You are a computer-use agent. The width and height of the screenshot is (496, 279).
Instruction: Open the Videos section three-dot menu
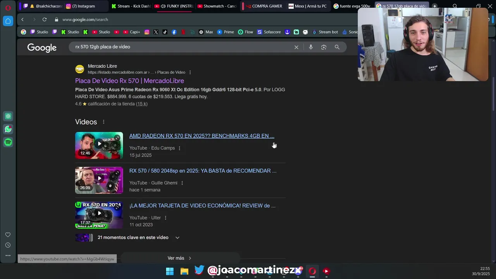tap(103, 122)
